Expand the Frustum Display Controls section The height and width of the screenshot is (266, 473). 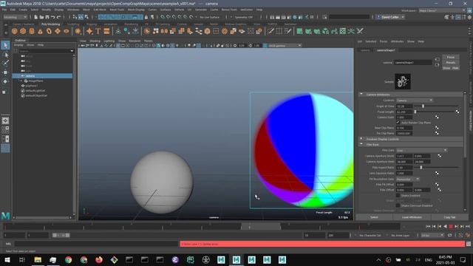coord(361,139)
